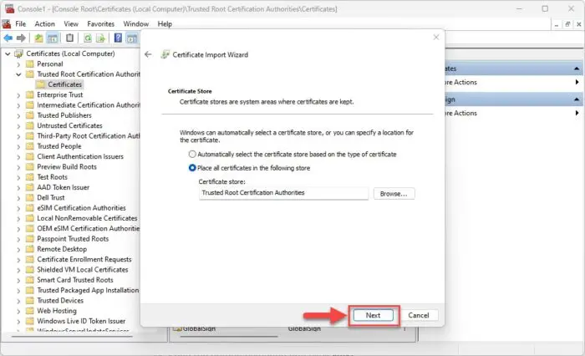
Task: Select the Trusted Publishers folder in tree
Action: click(x=65, y=115)
